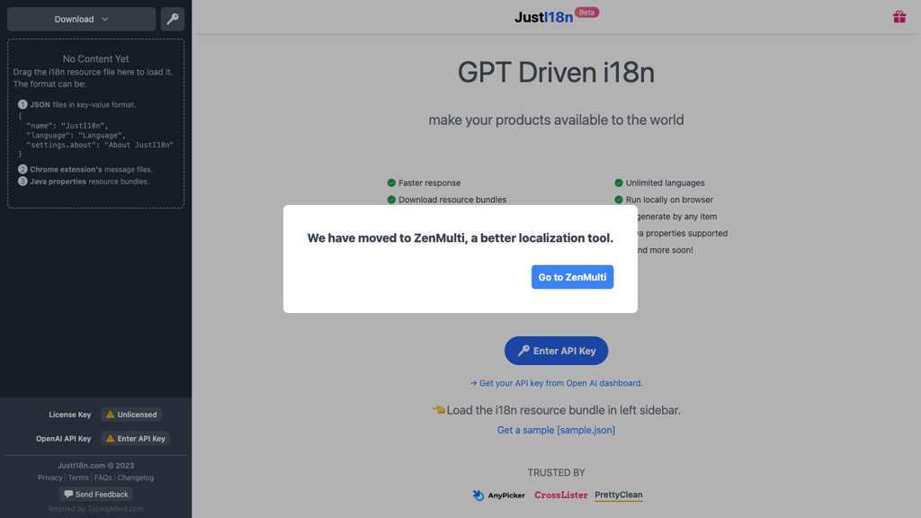Click Go to ZenMulti button

pyautogui.click(x=572, y=277)
